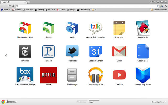
Task: Launch Google Play Music
Action: click(96, 75)
